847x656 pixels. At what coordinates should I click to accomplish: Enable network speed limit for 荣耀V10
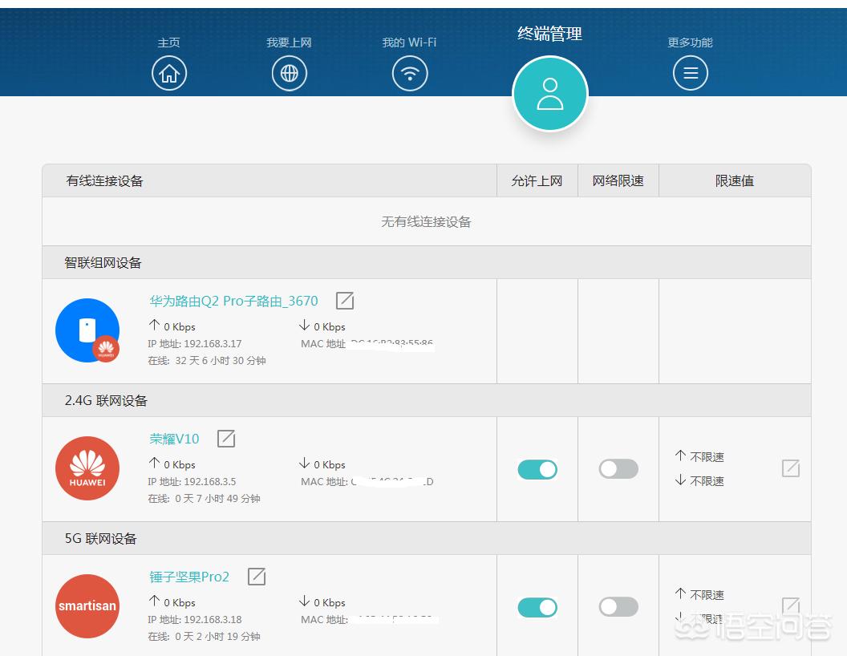(x=618, y=469)
